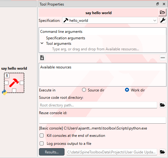
Task: Select the red hammer tool item on canvas
Action: [14, 83]
